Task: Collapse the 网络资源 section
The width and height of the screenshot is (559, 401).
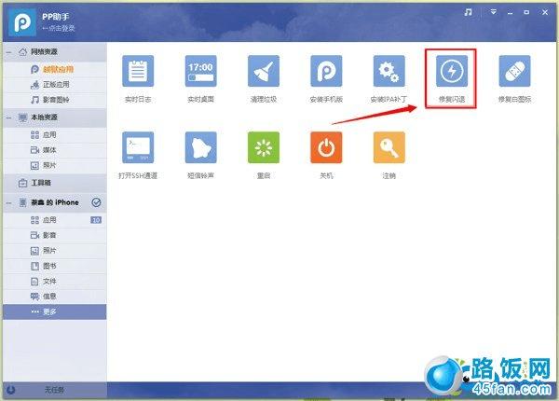Action: (x=9, y=52)
